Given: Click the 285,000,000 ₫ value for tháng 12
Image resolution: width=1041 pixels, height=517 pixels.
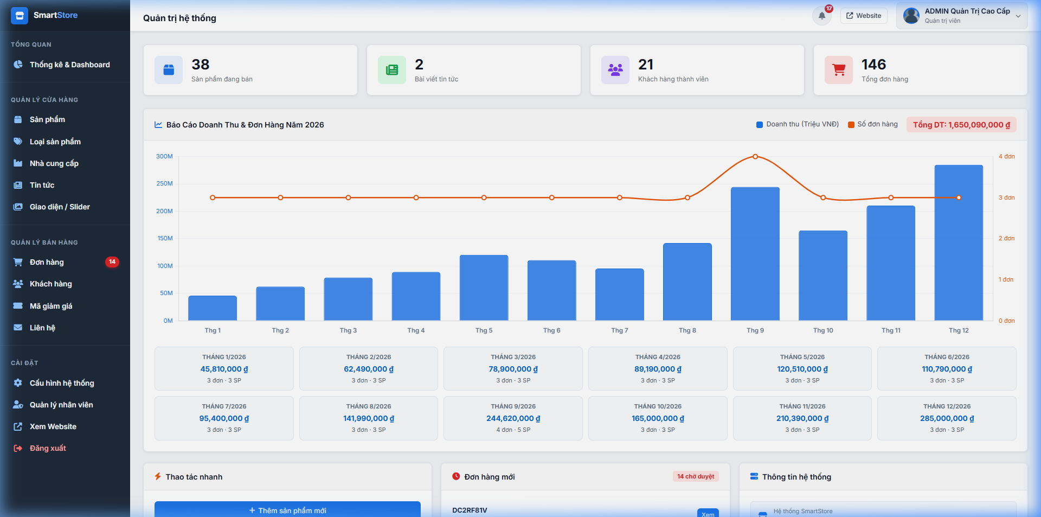Looking at the screenshot, I should coord(947,418).
